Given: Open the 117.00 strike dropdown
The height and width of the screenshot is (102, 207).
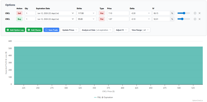Looking at the screenshot, I should pyautogui.click(x=86, y=13).
